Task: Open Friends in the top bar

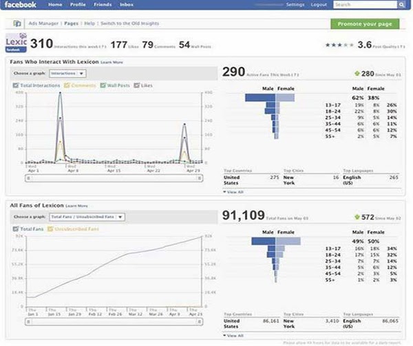Action: click(103, 5)
